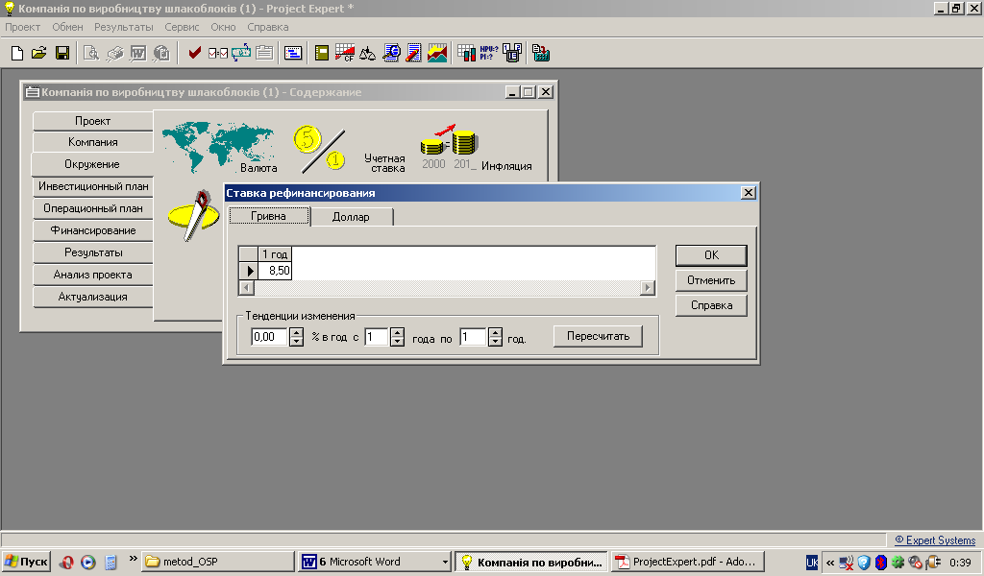Open a project with the folder icon

pyautogui.click(x=38, y=53)
